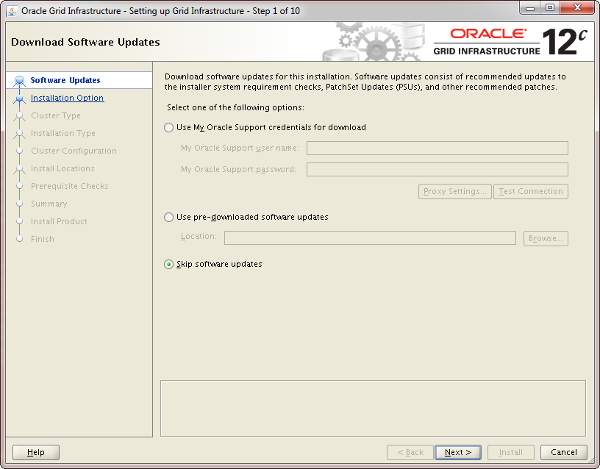600x469 pixels.
Task: Open the Installation Option step link
Action: coord(67,99)
